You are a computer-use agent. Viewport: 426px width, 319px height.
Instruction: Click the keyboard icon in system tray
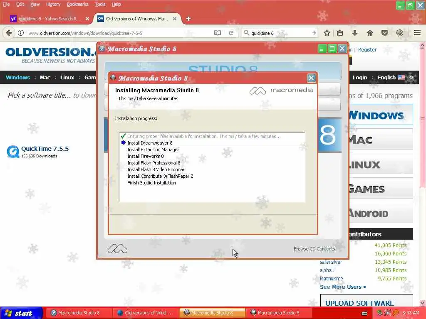364,313
